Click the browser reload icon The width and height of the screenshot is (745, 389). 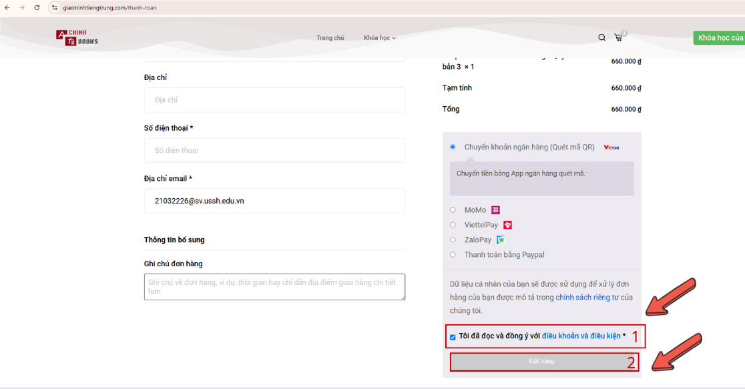37,8
